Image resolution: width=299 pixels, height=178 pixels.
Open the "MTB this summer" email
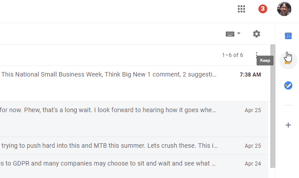[x=109, y=146]
